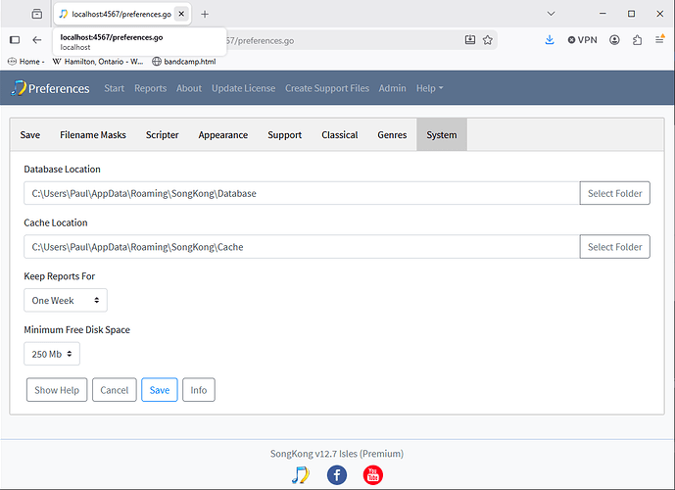
Task: Click the SongKong logo icon in footer
Action: point(301,475)
